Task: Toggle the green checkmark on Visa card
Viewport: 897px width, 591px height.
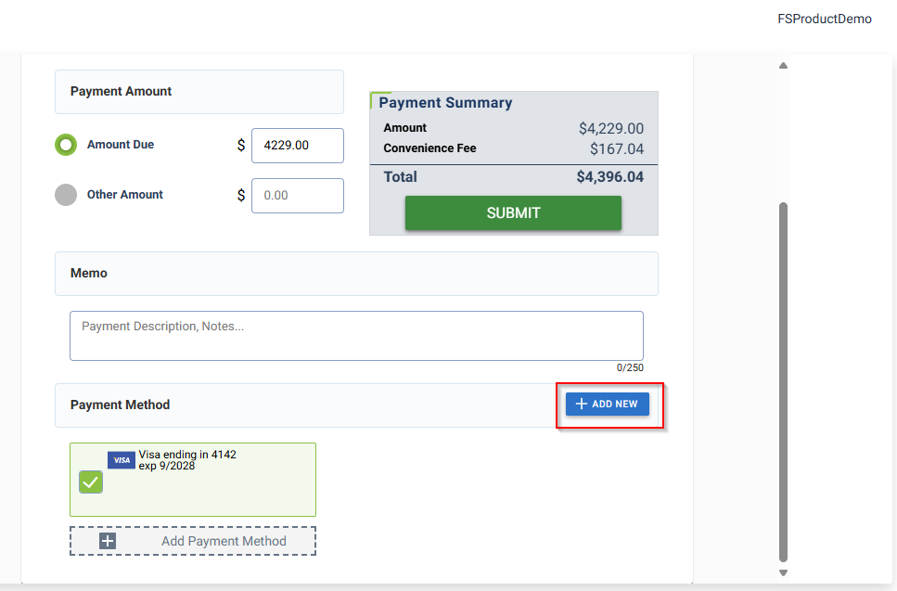Action: click(x=91, y=482)
